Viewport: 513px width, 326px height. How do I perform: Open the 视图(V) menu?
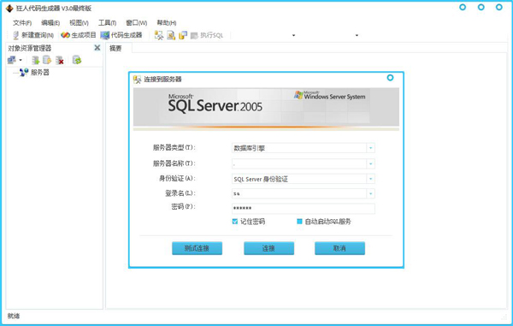click(79, 22)
